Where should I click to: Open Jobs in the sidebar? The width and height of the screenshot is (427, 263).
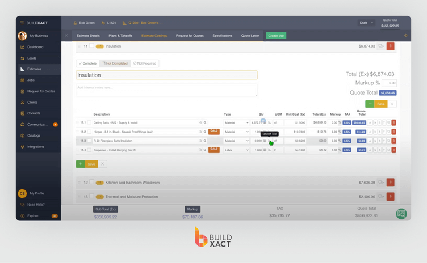[31, 80]
